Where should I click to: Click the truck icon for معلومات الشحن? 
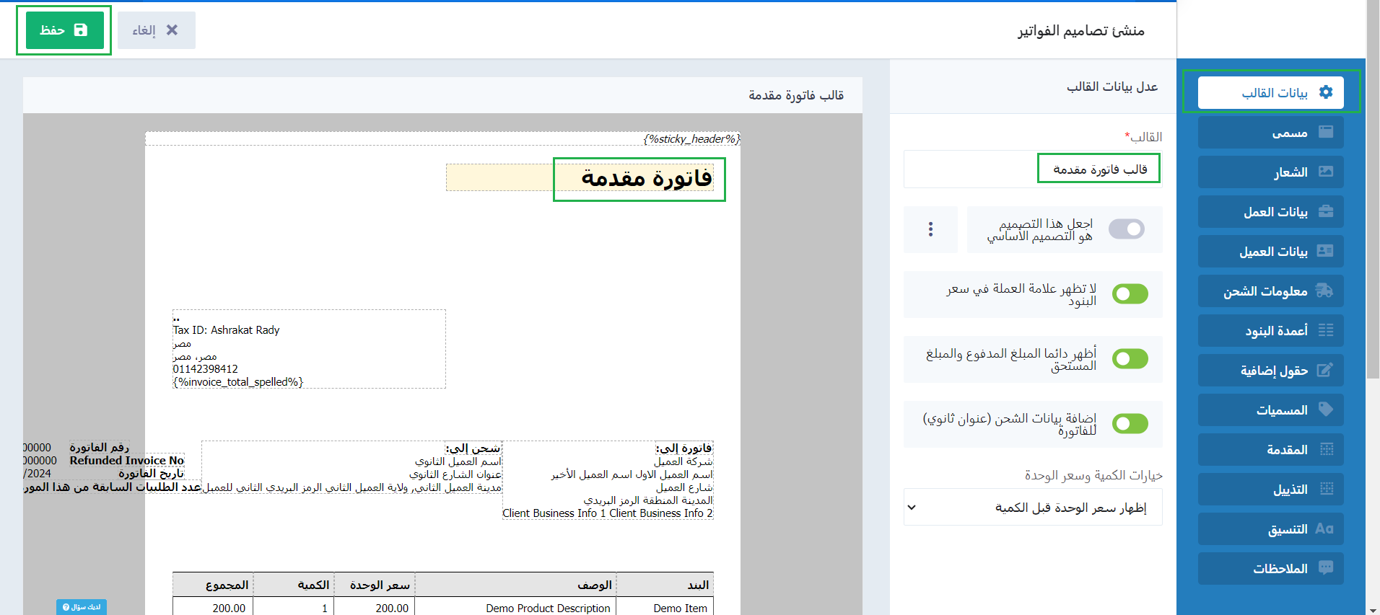click(x=1324, y=291)
